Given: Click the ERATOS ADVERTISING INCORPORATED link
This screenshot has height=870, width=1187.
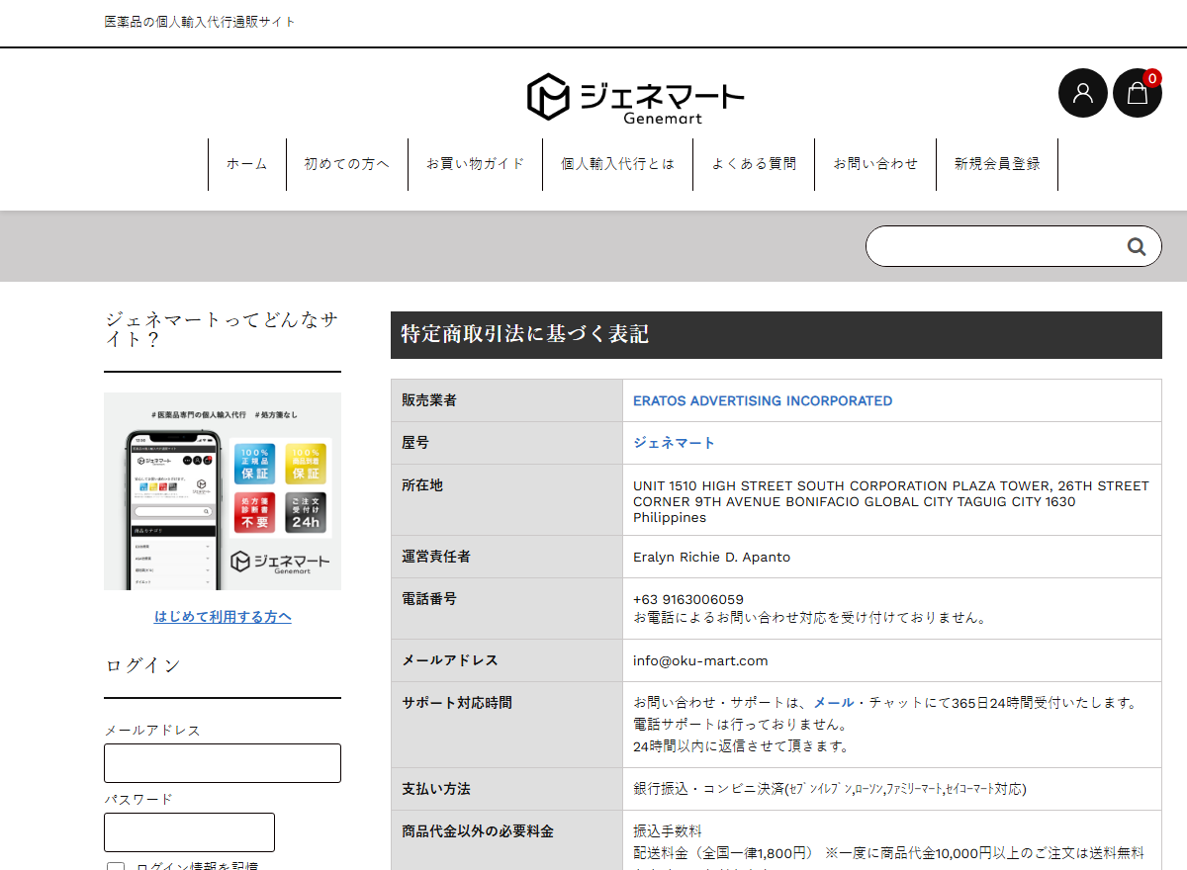Looking at the screenshot, I should point(763,400).
